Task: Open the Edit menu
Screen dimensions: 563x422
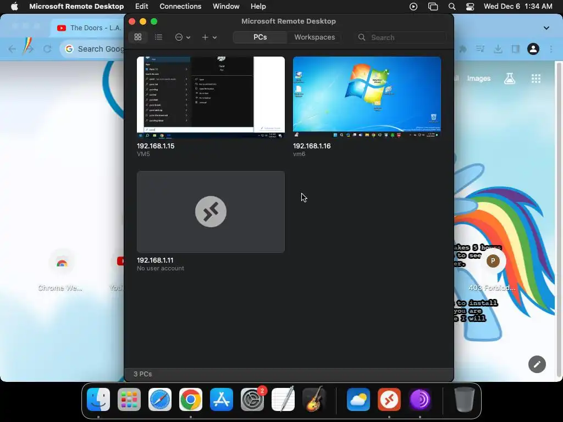Action: point(141,7)
